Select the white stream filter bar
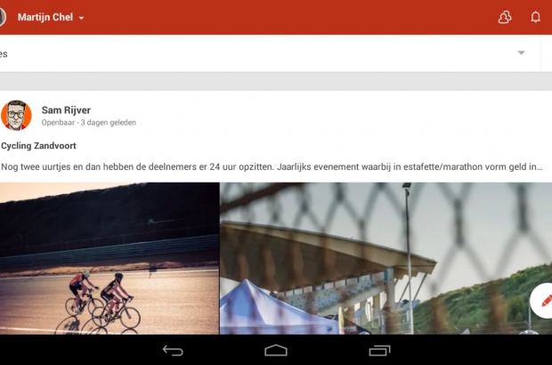Image resolution: width=552 pixels, height=365 pixels. (x=270, y=53)
